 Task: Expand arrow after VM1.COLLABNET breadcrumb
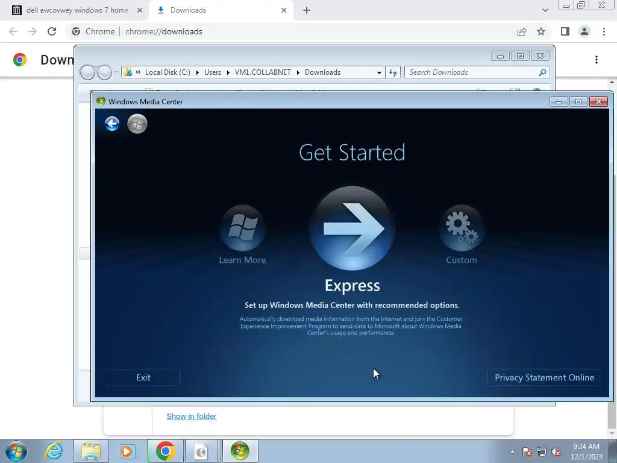click(x=298, y=72)
